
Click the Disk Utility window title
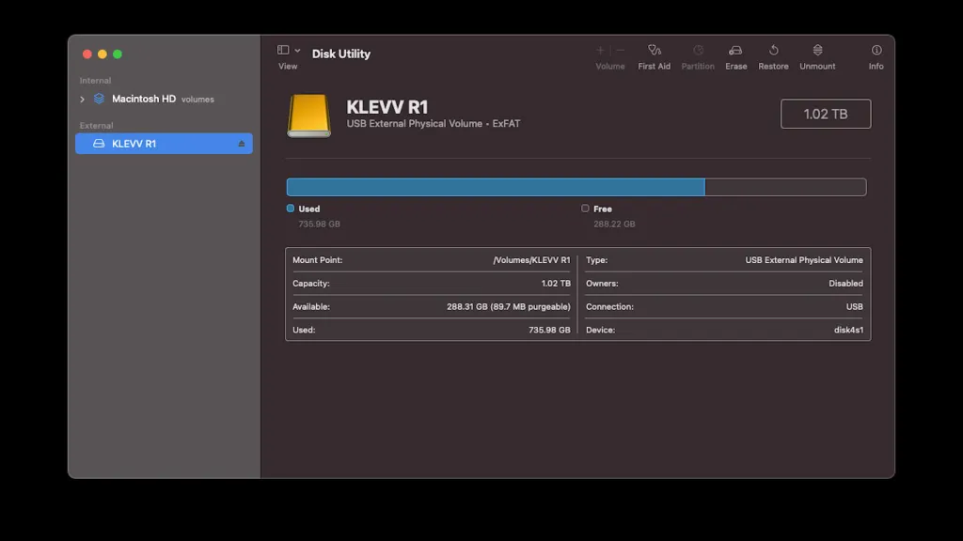(340, 54)
